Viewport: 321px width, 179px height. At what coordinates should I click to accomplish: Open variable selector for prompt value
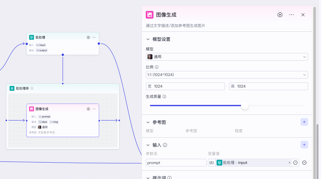click(x=295, y=163)
